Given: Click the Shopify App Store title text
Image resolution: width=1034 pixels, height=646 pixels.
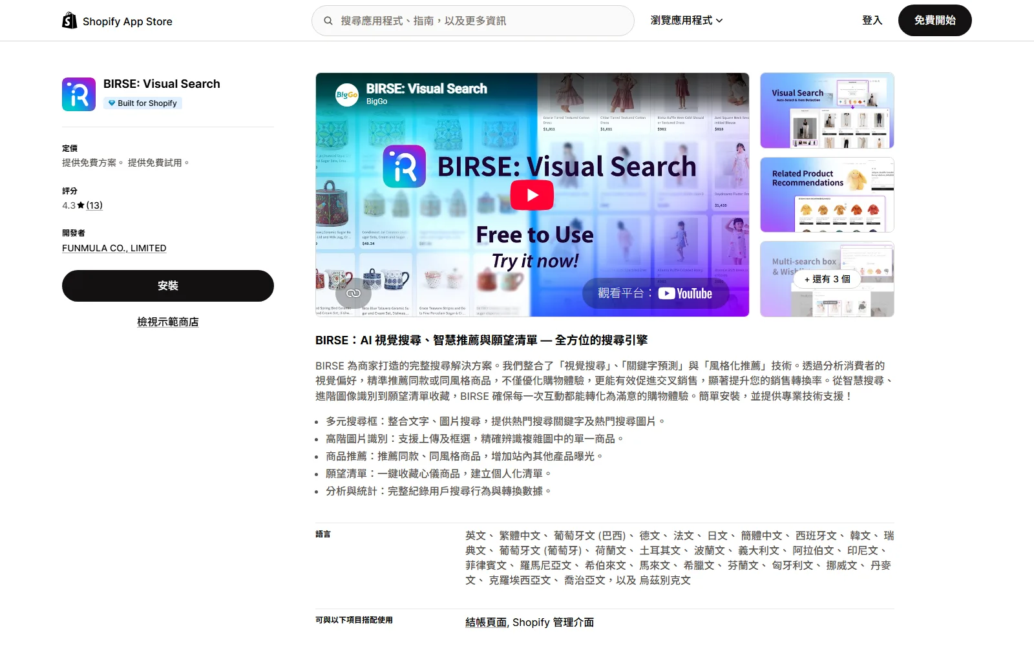Looking at the screenshot, I should pyautogui.click(x=127, y=21).
